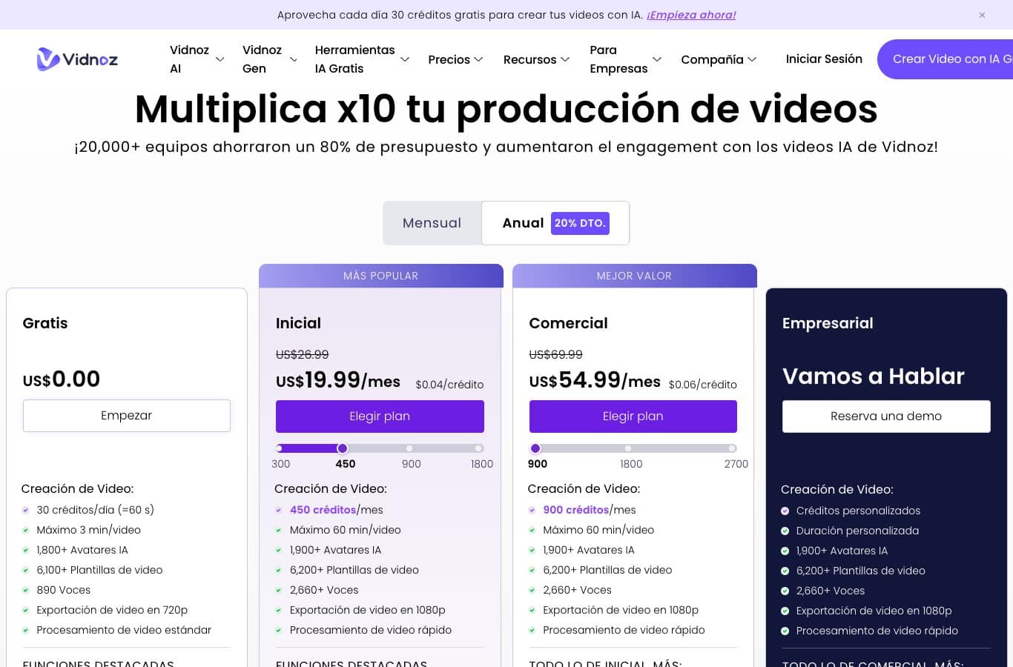Image resolution: width=1013 pixels, height=667 pixels.
Task: Click Inicial checkmark beside 2,660+ Voces
Action: pos(279,590)
